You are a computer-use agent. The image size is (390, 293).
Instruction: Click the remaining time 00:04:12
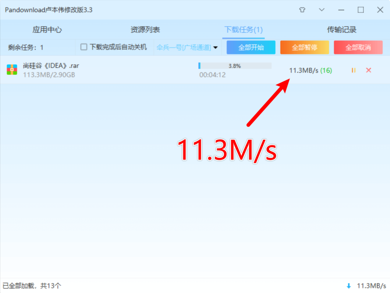coord(212,75)
